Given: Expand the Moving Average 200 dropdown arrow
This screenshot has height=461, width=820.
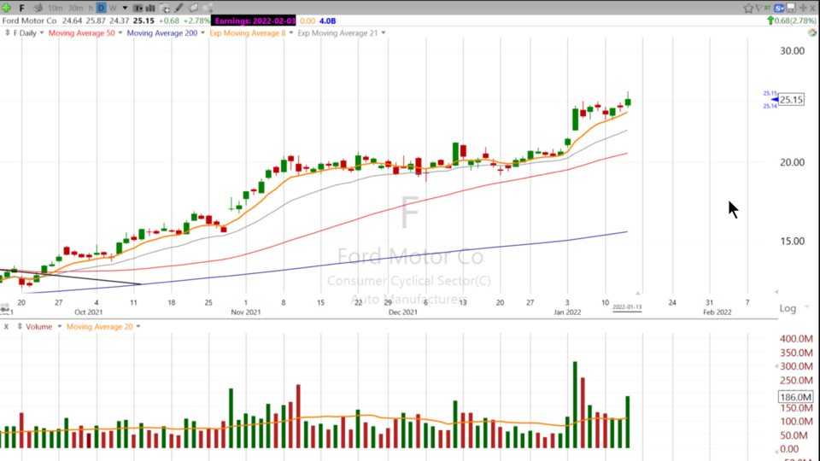Looking at the screenshot, I should (203, 33).
